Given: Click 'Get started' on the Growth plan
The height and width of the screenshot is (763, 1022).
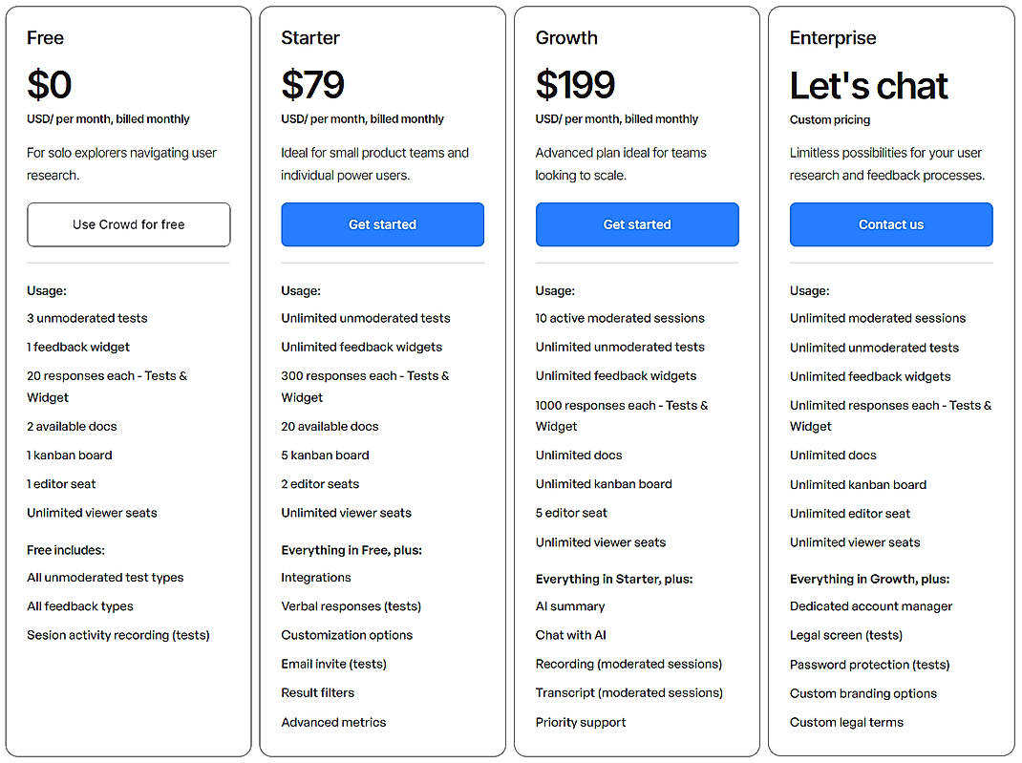Looking at the screenshot, I should [x=637, y=224].
